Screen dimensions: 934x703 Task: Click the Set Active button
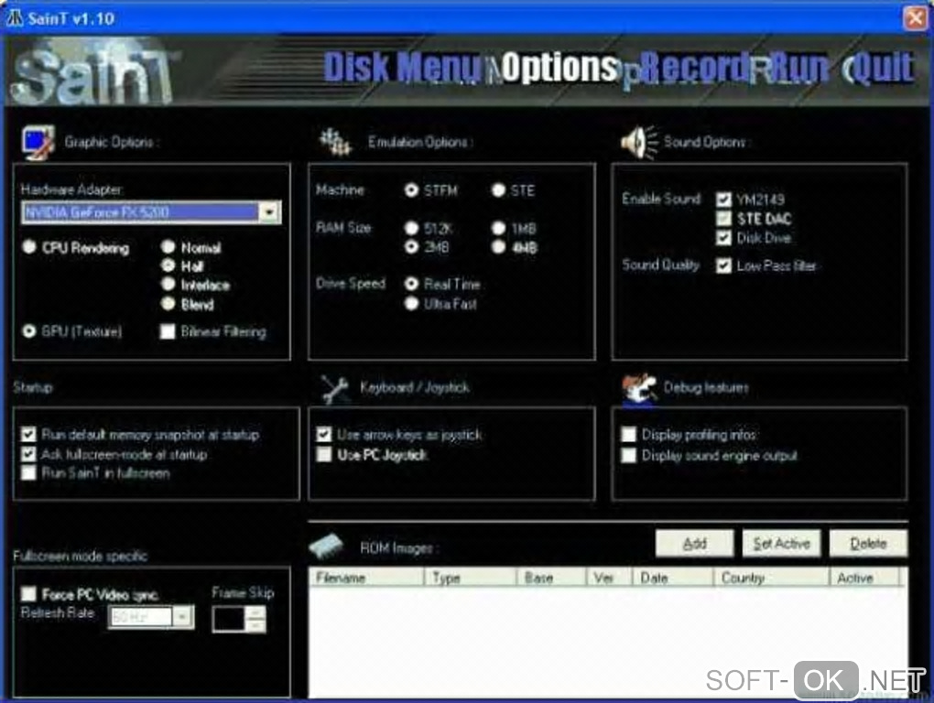pos(781,543)
